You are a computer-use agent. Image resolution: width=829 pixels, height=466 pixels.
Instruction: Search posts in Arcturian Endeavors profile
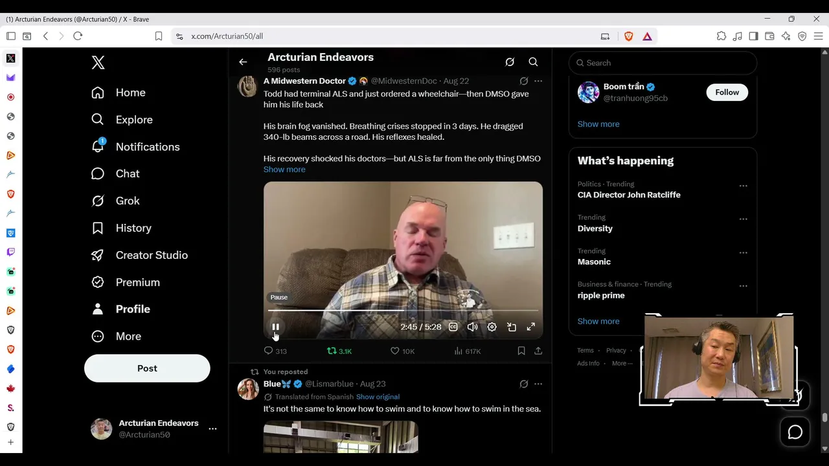click(x=533, y=62)
